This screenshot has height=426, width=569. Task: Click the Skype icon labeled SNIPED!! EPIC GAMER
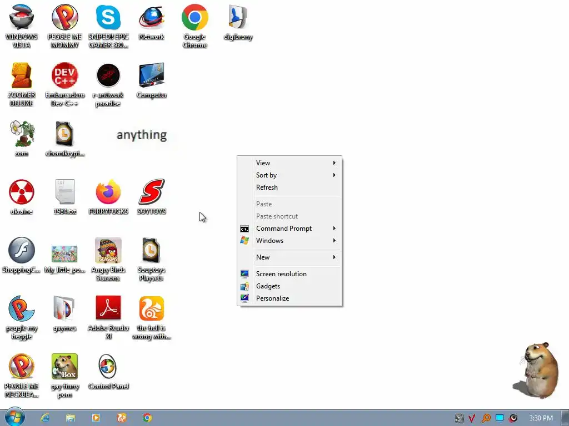[x=108, y=26]
